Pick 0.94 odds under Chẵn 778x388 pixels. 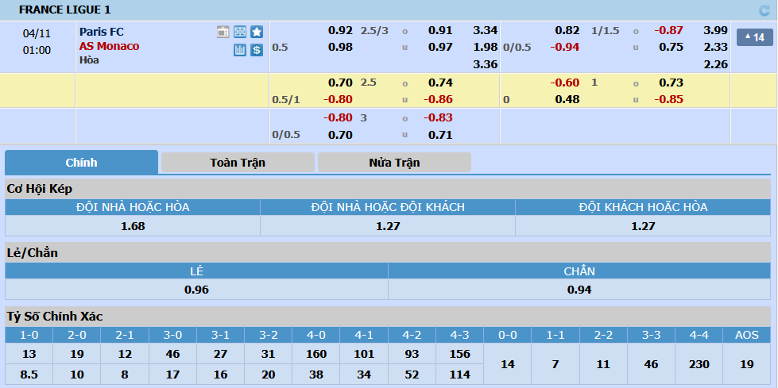[x=579, y=290]
